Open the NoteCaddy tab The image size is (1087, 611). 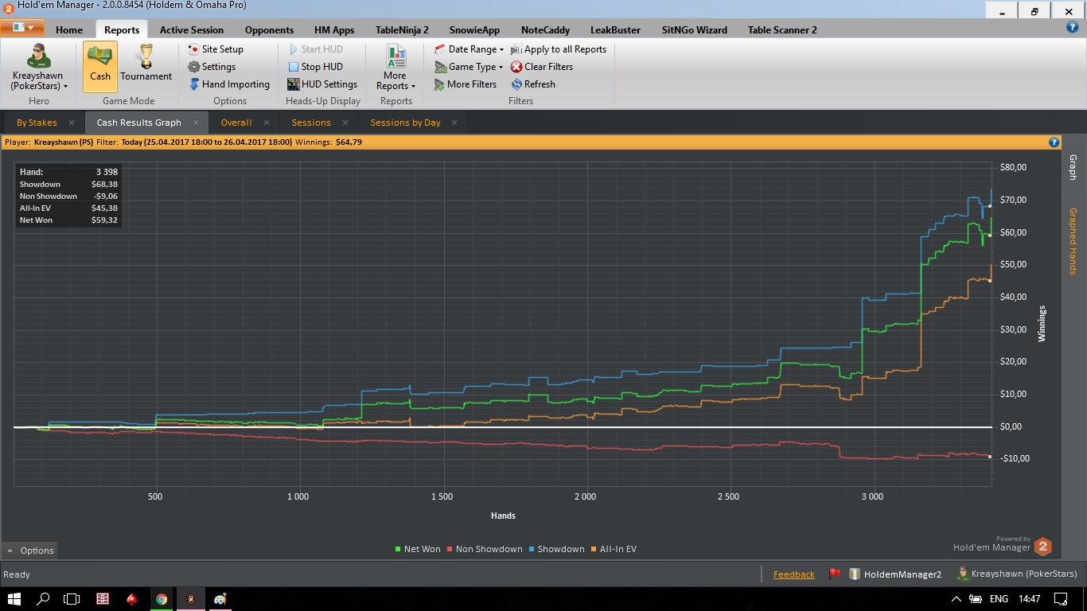[x=545, y=29]
